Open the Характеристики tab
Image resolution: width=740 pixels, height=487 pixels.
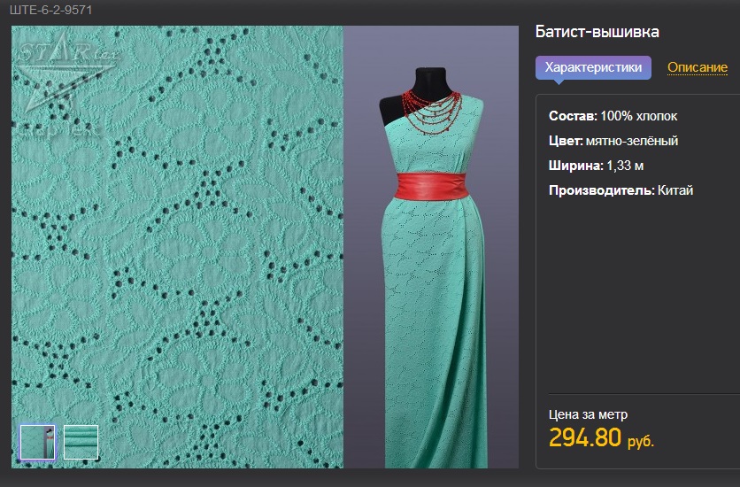pos(593,67)
